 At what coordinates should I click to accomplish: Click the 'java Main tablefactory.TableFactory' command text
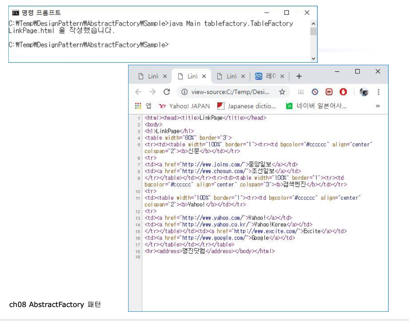point(231,23)
